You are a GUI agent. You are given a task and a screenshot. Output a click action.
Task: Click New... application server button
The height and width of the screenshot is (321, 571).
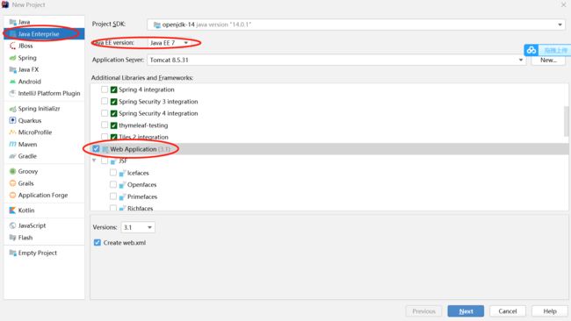point(548,61)
